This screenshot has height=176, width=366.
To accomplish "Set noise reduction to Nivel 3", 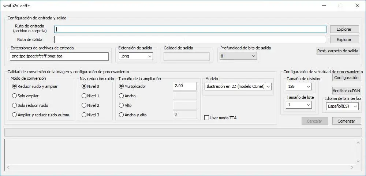I will click(90, 115).
